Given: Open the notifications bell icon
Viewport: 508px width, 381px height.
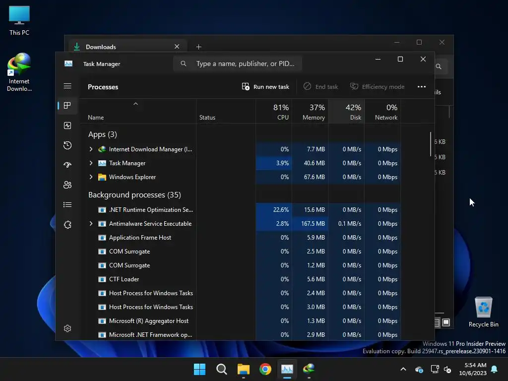Looking at the screenshot, I should pos(495,369).
